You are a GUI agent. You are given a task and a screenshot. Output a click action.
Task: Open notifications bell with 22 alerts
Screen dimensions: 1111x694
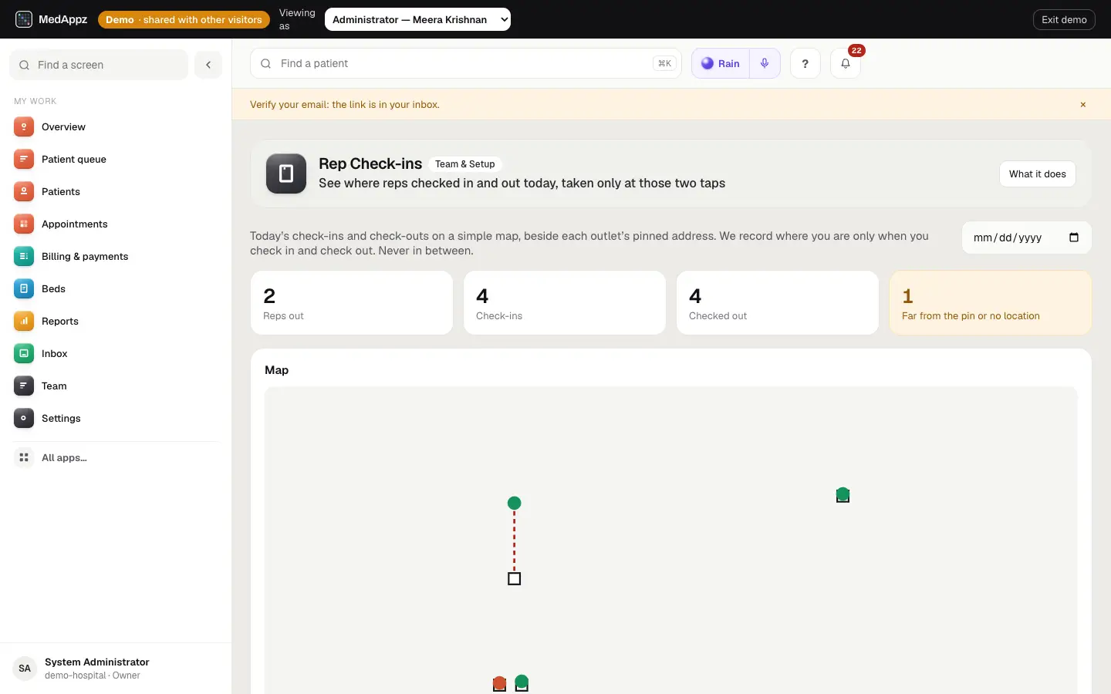[846, 63]
